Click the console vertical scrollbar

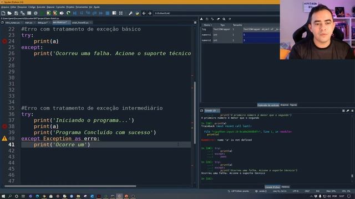[352, 176]
